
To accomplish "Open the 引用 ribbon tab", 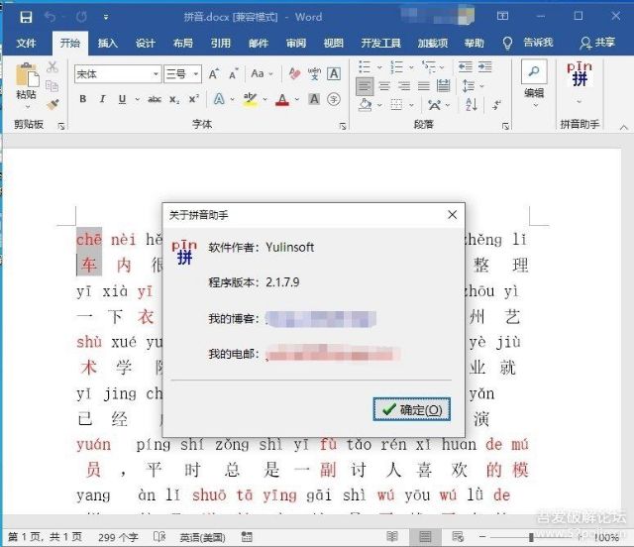I will (x=220, y=43).
